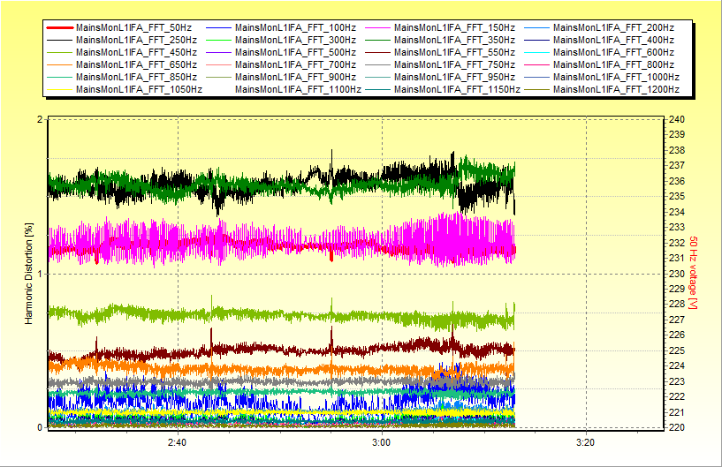This screenshot has width=722, height=467.
Task: Choose the MainsMonL1IFA_FFT_750Hz legend entry
Action: pos(454,65)
